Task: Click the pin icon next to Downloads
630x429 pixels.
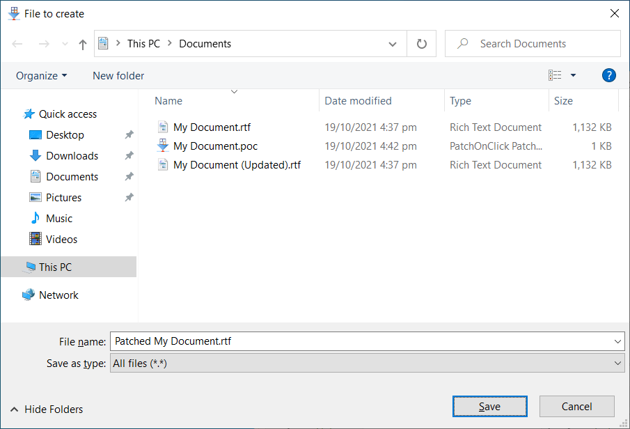Action: (x=129, y=155)
